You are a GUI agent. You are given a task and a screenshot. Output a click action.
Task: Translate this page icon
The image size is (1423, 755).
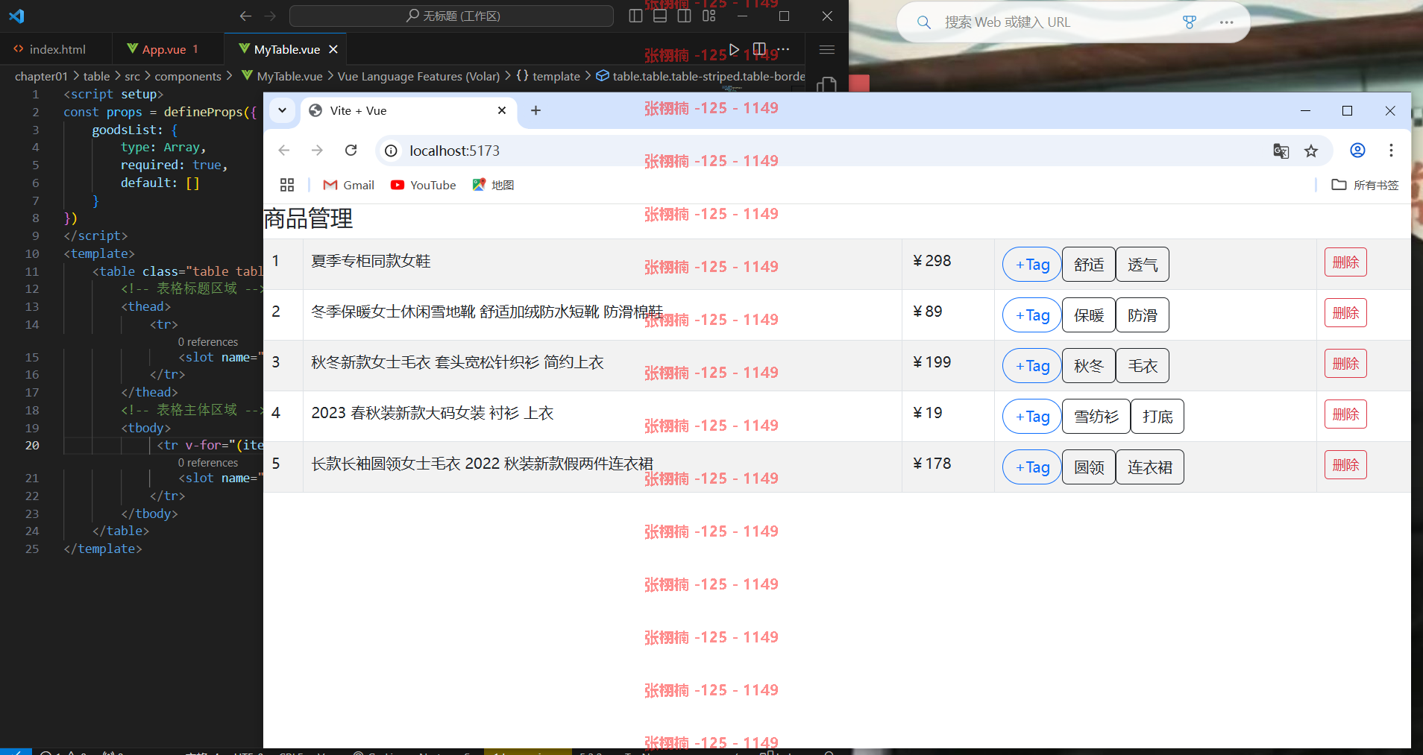click(x=1281, y=151)
